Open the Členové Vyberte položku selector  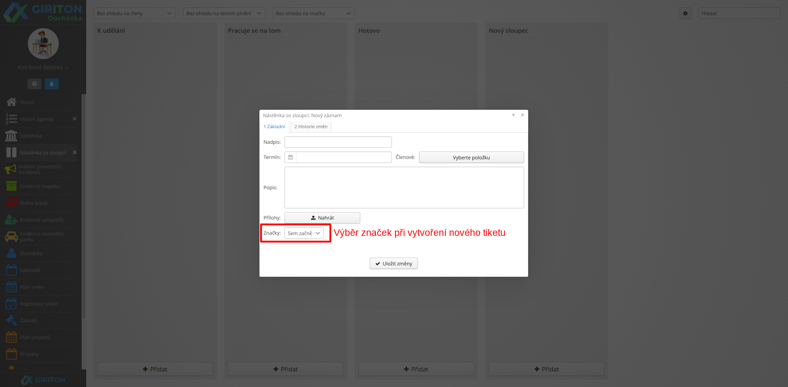(471, 157)
